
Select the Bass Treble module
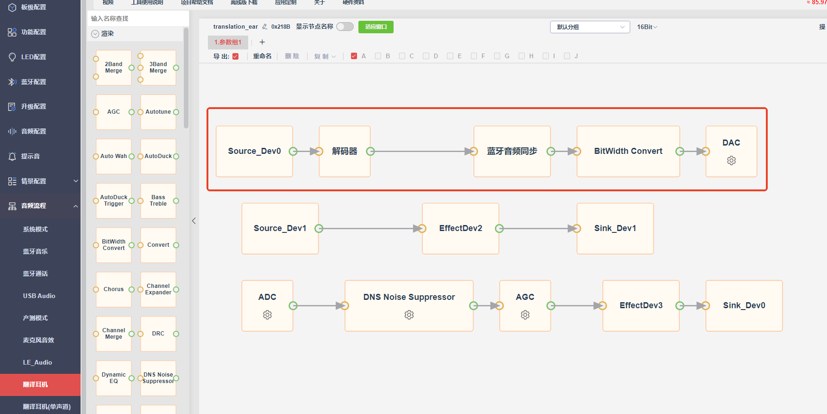158,201
